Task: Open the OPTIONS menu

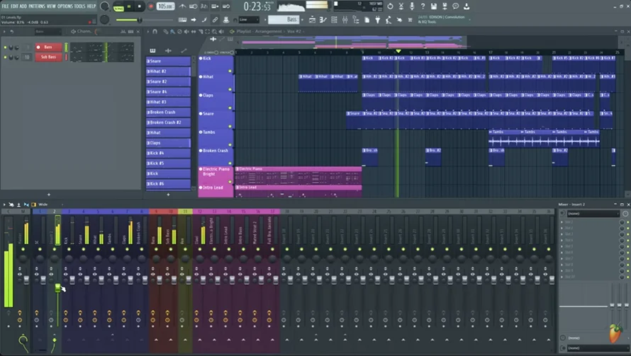Action: 65,6
